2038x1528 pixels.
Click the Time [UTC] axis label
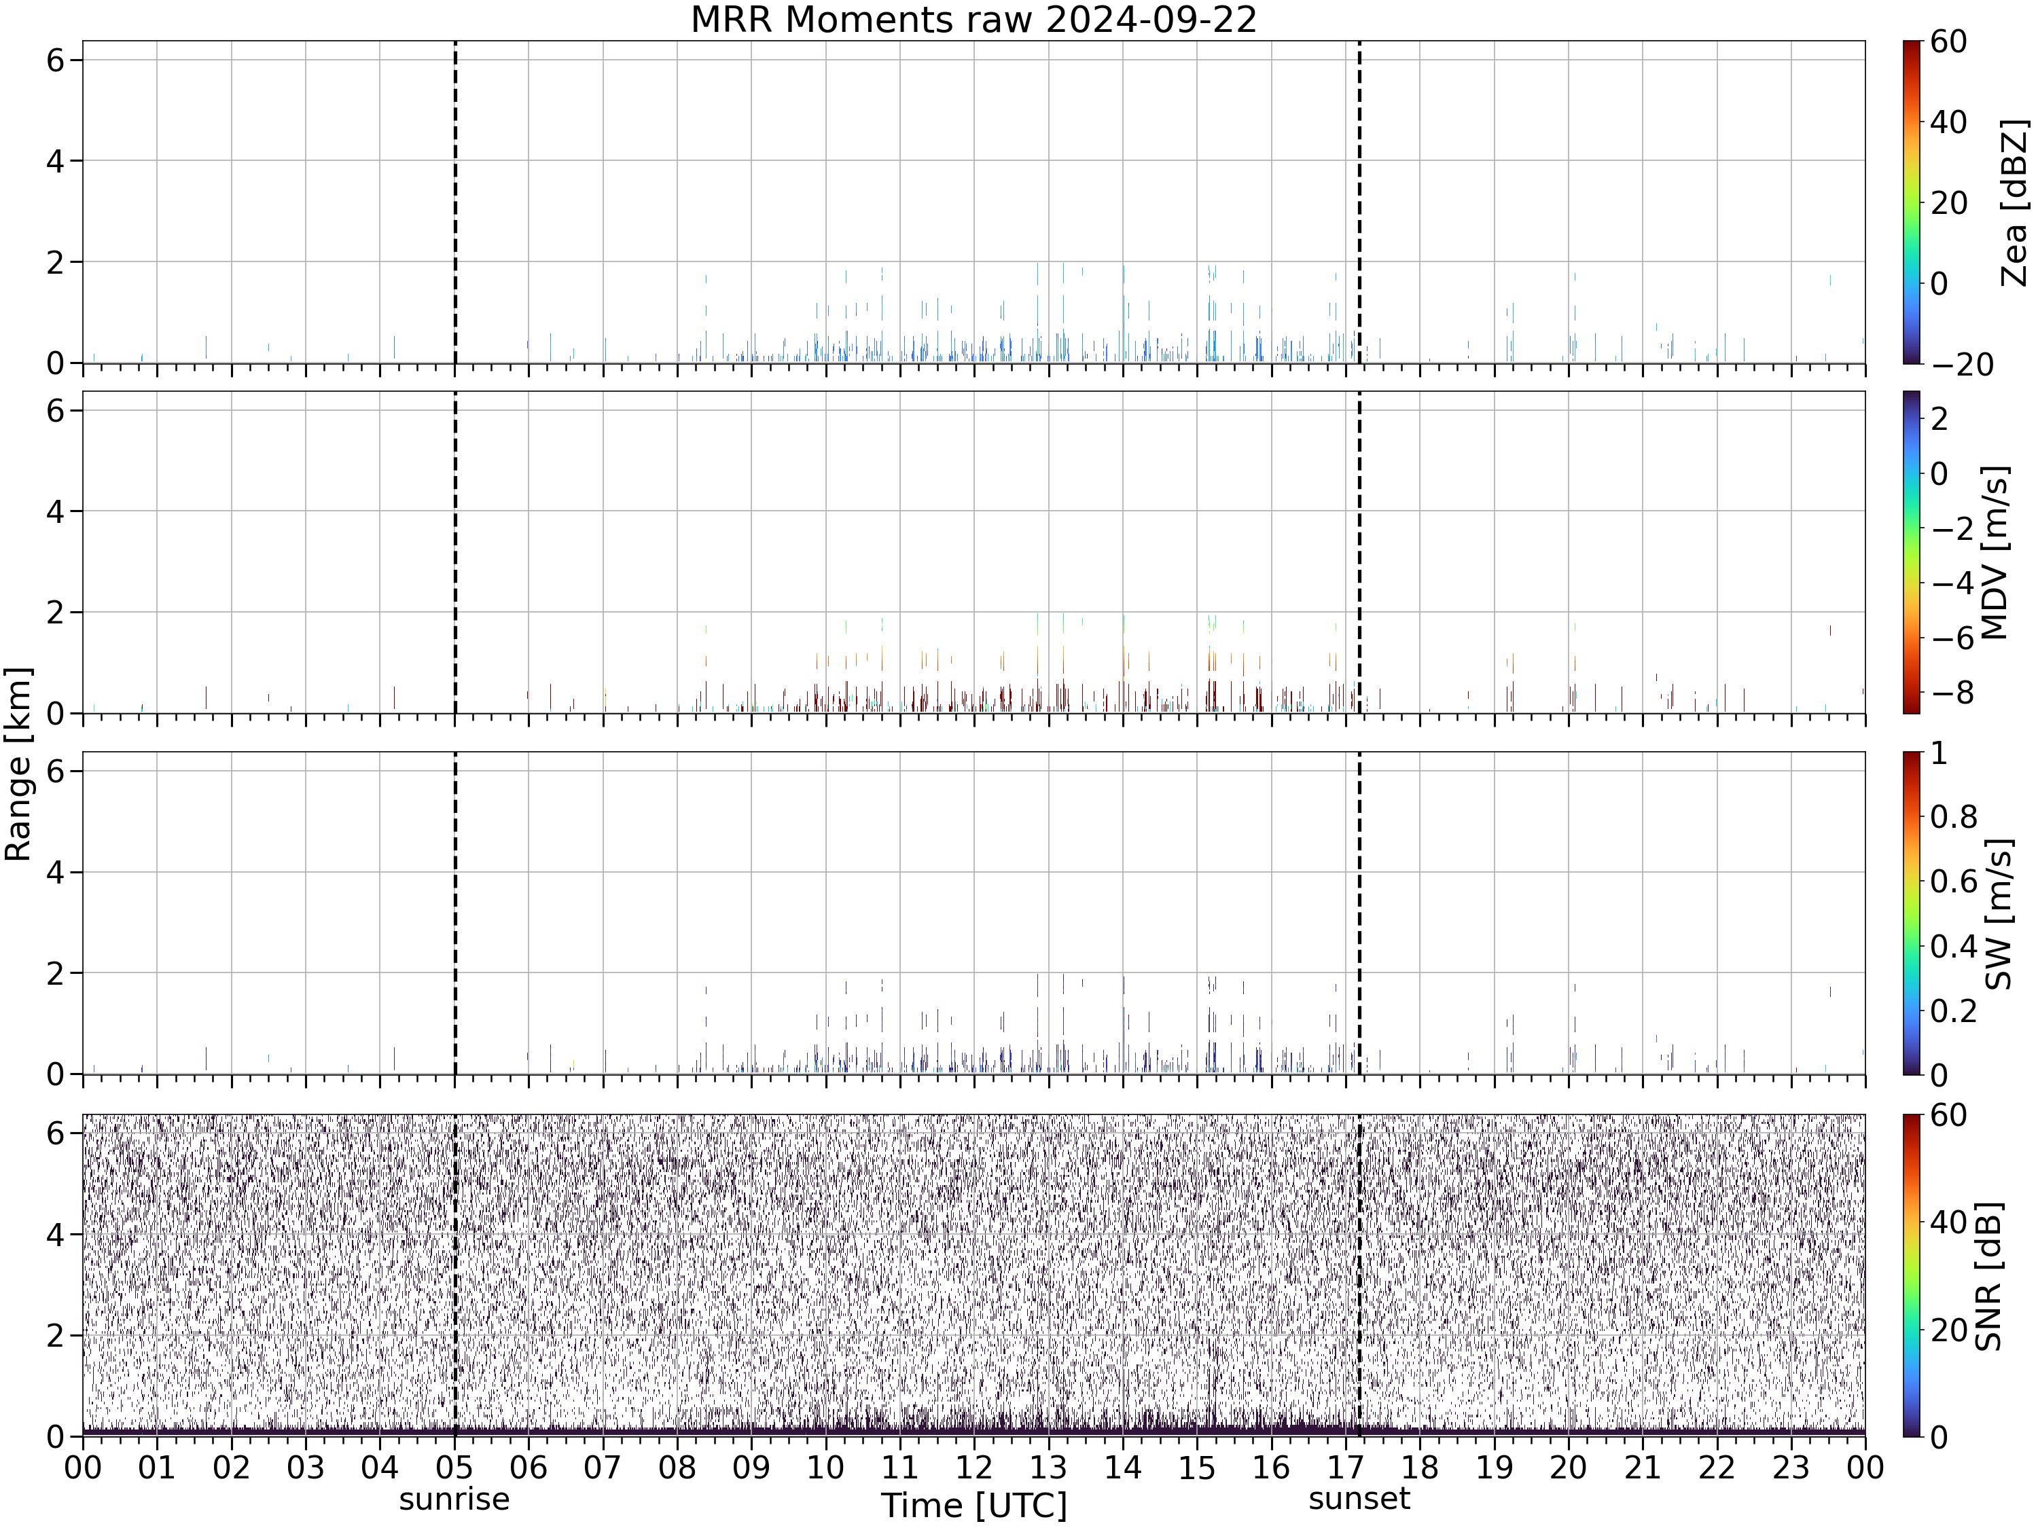[974, 1505]
